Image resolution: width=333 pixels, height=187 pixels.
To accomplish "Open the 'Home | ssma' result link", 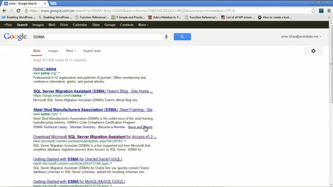I will [44, 69].
